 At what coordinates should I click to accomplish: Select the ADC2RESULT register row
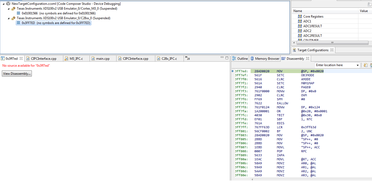point(332,36)
